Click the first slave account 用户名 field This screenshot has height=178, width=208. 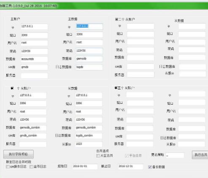coord(33,112)
